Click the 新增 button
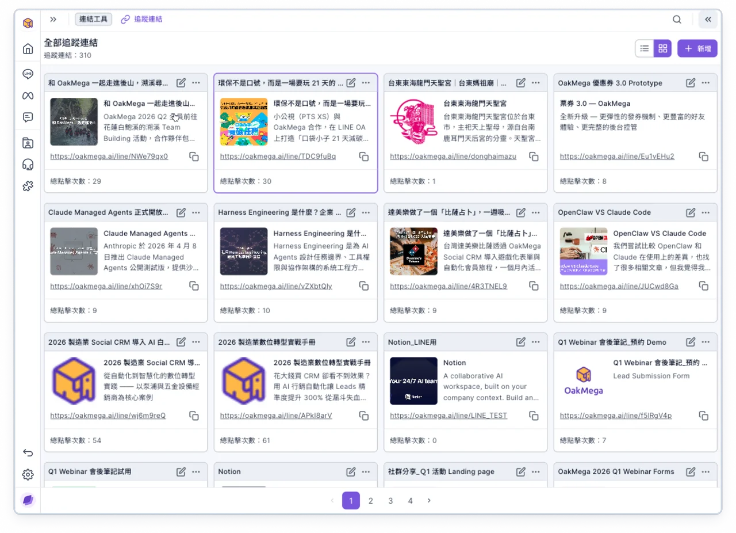Image resolution: width=736 pixels, height=533 pixels. 697,48
